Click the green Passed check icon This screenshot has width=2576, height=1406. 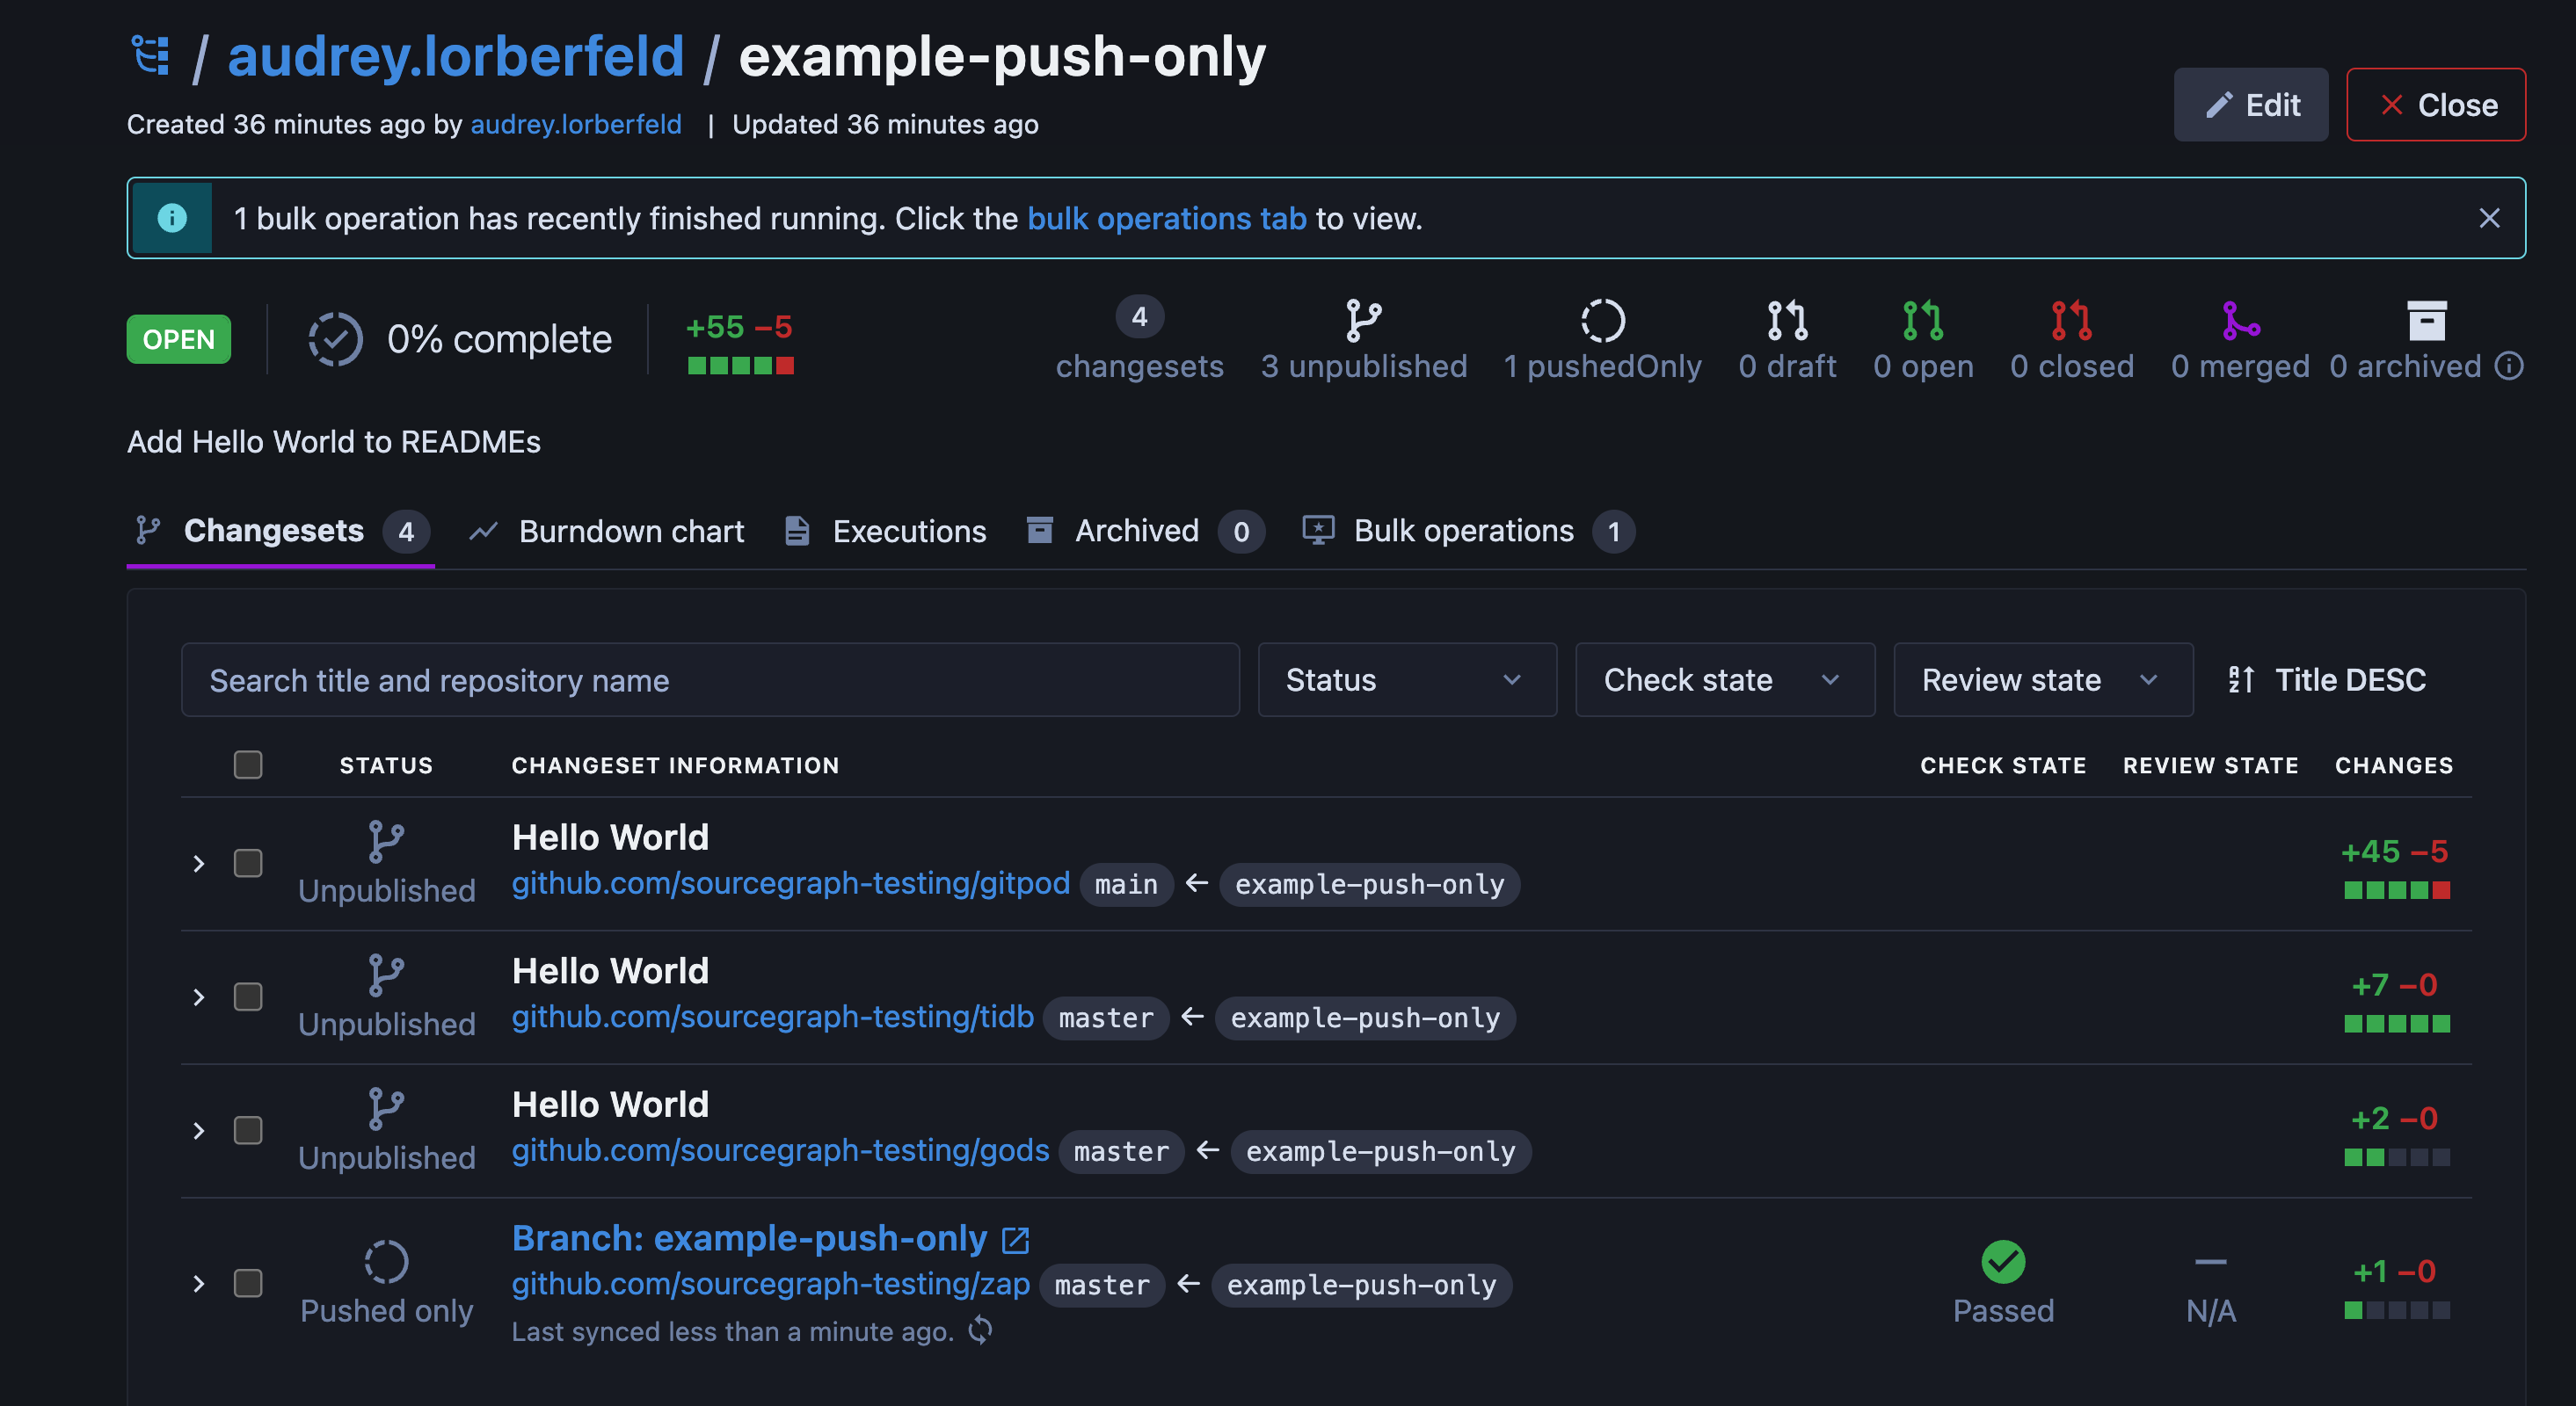(2003, 1261)
